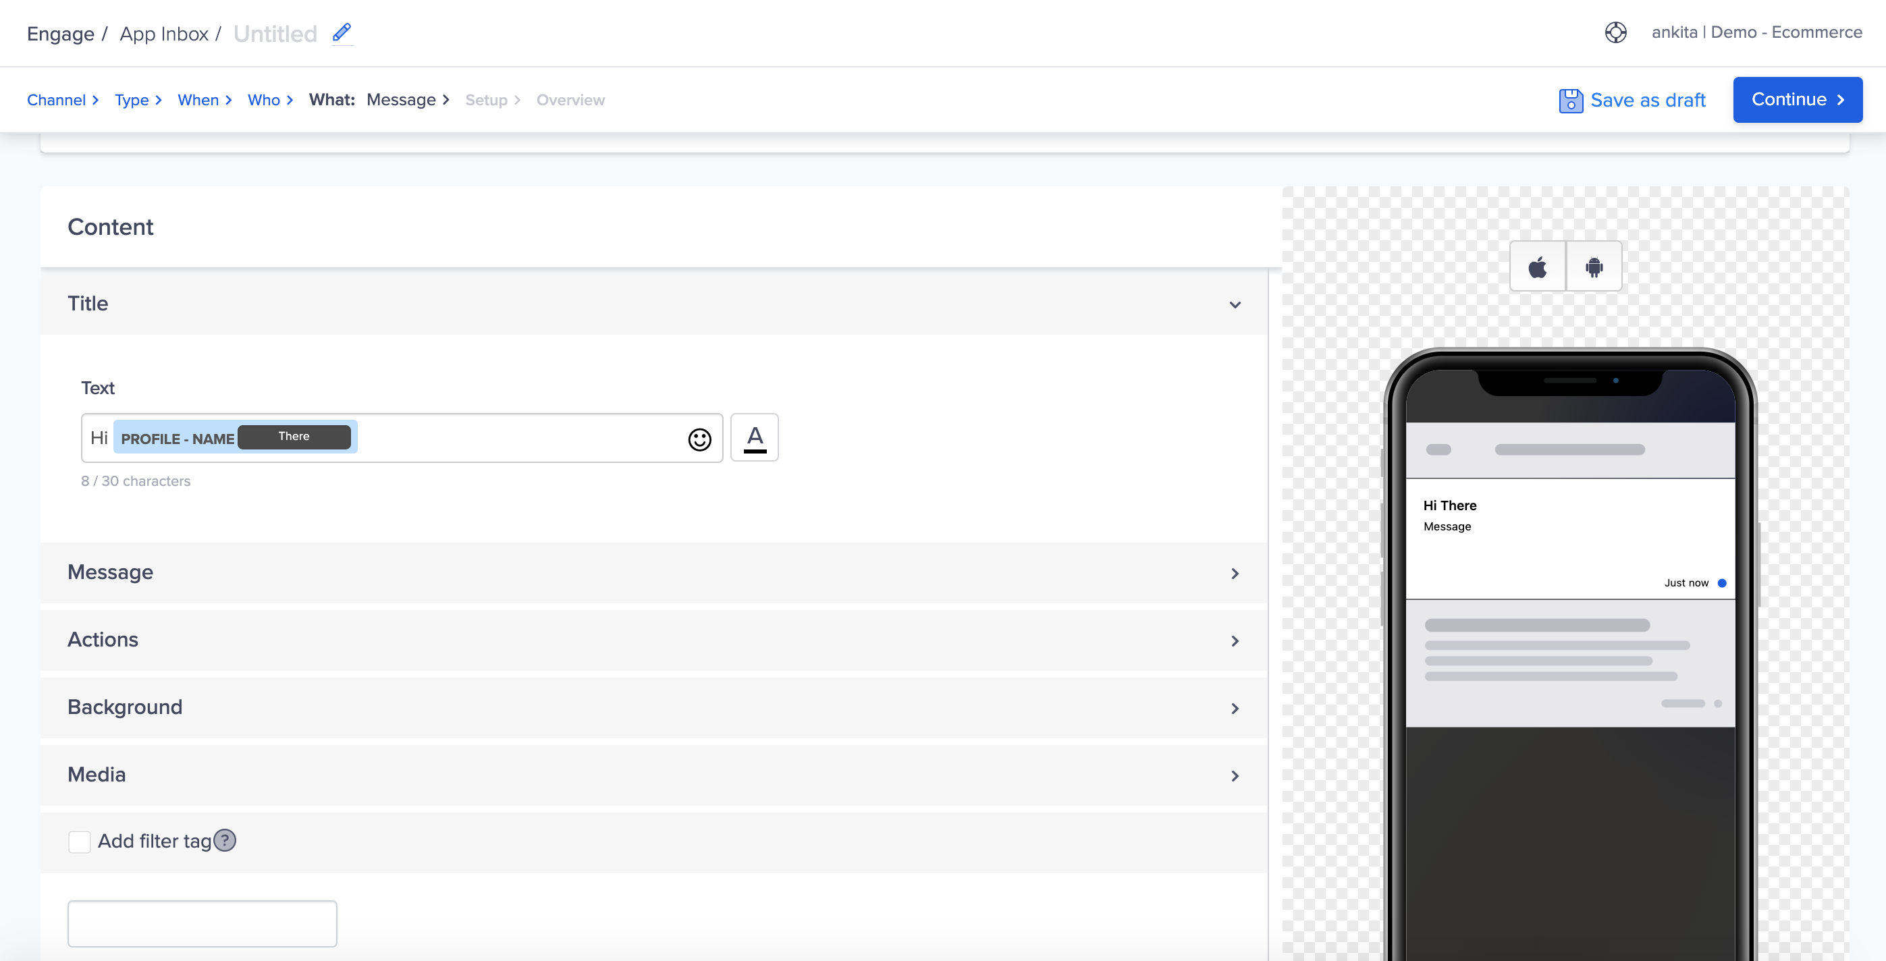Screen dimensions: 1886x961
Task: Click the Continue button
Action: [1797, 99]
